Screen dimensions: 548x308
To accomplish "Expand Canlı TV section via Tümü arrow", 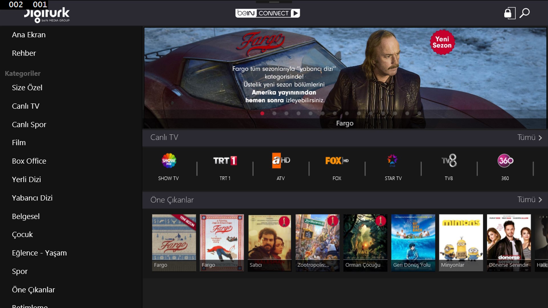I will pyautogui.click(x=530, y=137).
